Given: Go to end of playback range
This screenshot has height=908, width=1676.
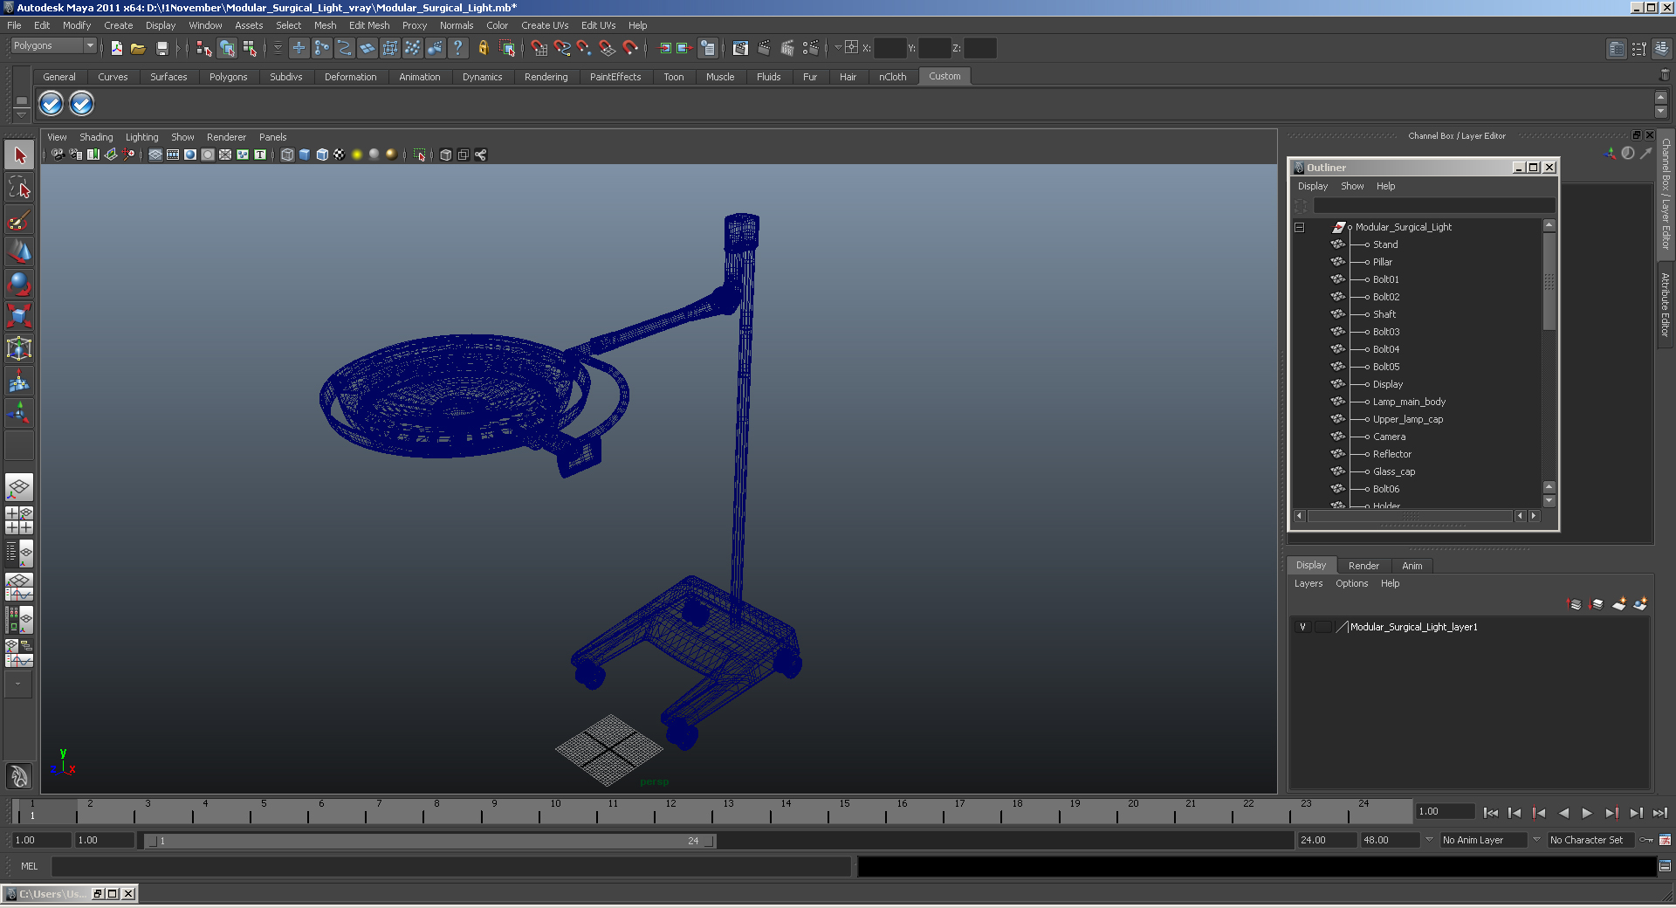Looking at the screenshot, I should tap(1659, 813).
